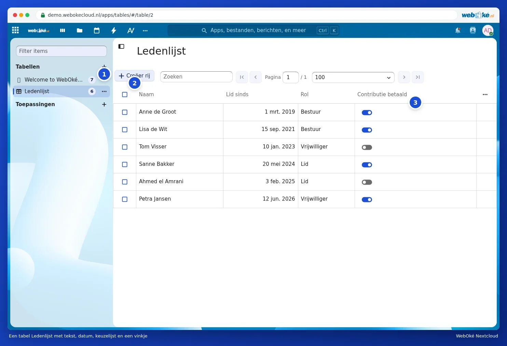Select the Tom Visser row checkbox

[125, 147]
